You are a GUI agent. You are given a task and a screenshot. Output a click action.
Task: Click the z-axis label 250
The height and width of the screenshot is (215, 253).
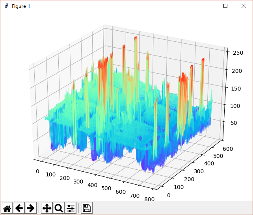[238, 53]
